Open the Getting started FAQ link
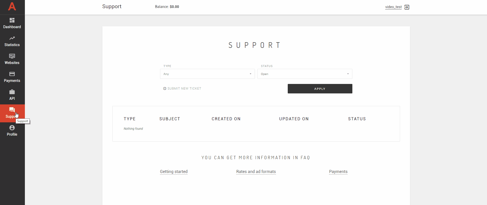Image resolution: width=487 pixels, height=205 pixels. [174, 171]
